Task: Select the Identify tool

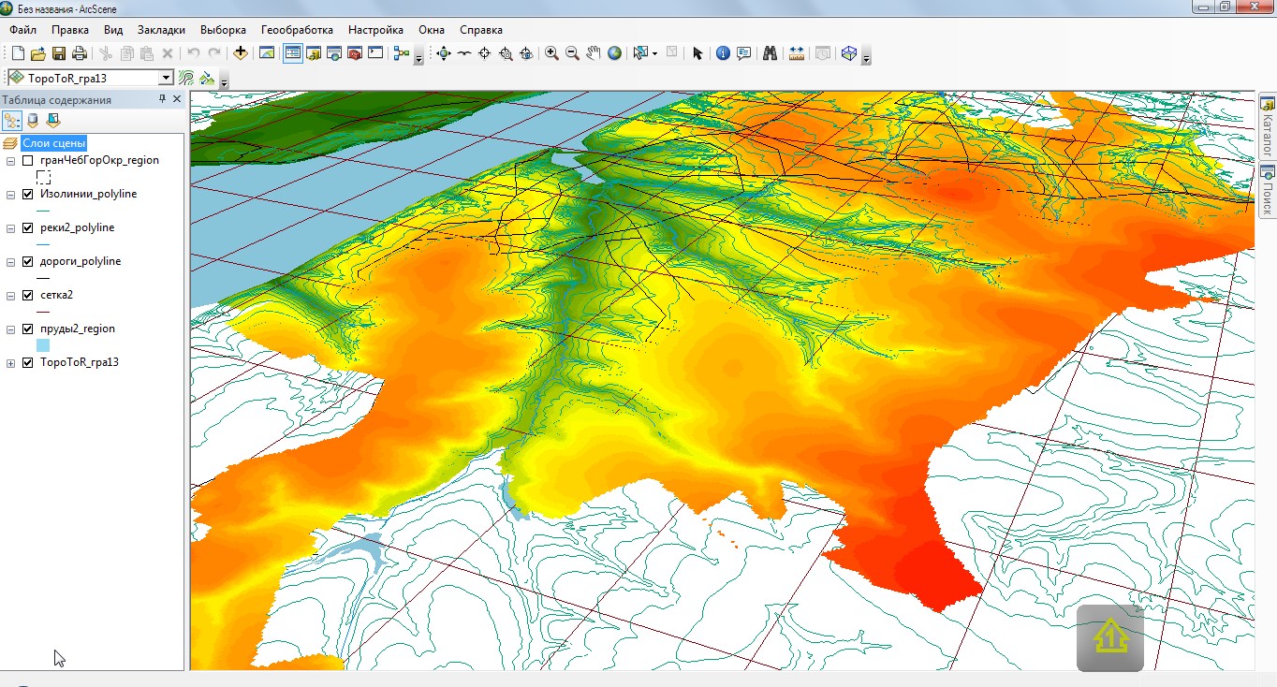Action: tap(723, 53)
